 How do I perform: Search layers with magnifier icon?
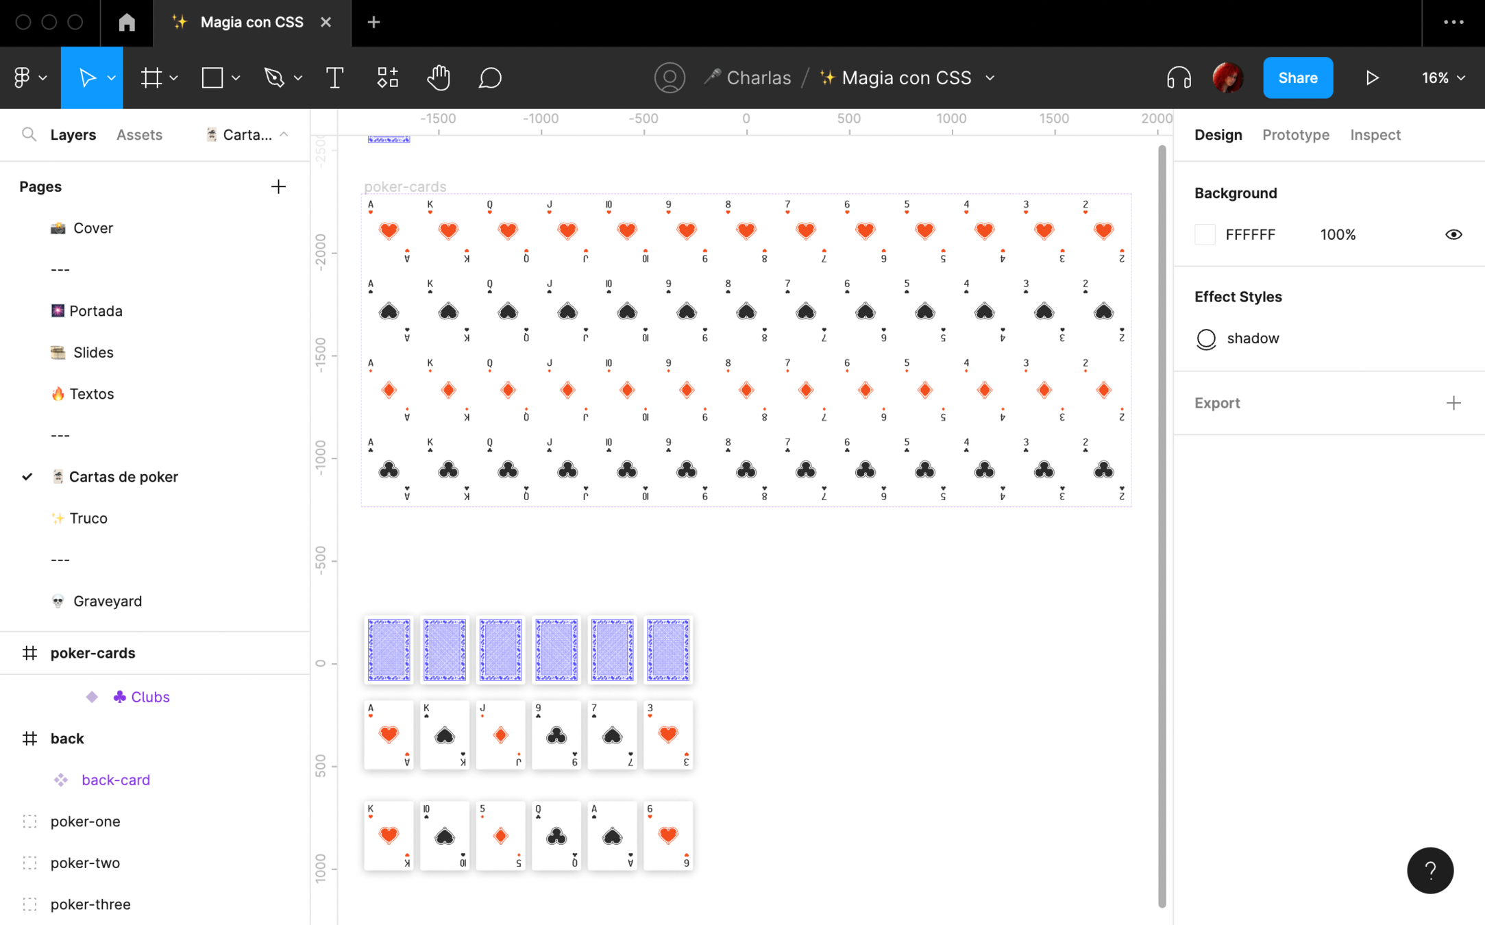(29, 134)
